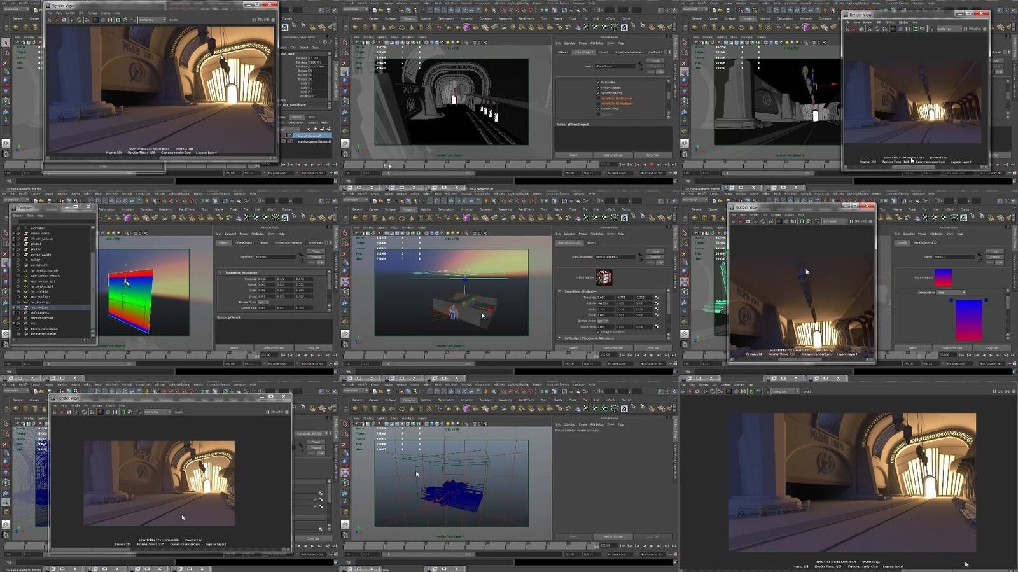Uncheck the Double Sided checkbox

pyautogui.click(x=598, y=109)
